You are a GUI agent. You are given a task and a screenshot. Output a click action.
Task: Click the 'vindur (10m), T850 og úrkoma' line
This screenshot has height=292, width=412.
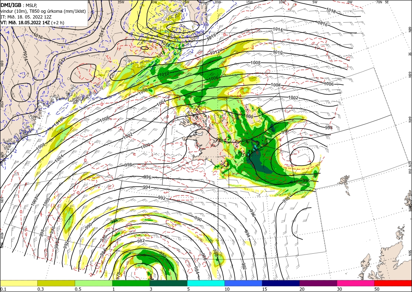coord(43,11)
